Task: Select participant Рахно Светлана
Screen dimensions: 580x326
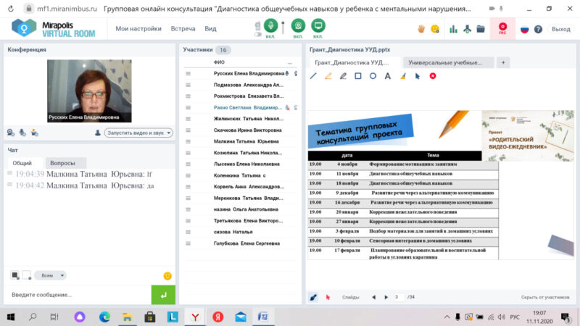Action: 247,107
